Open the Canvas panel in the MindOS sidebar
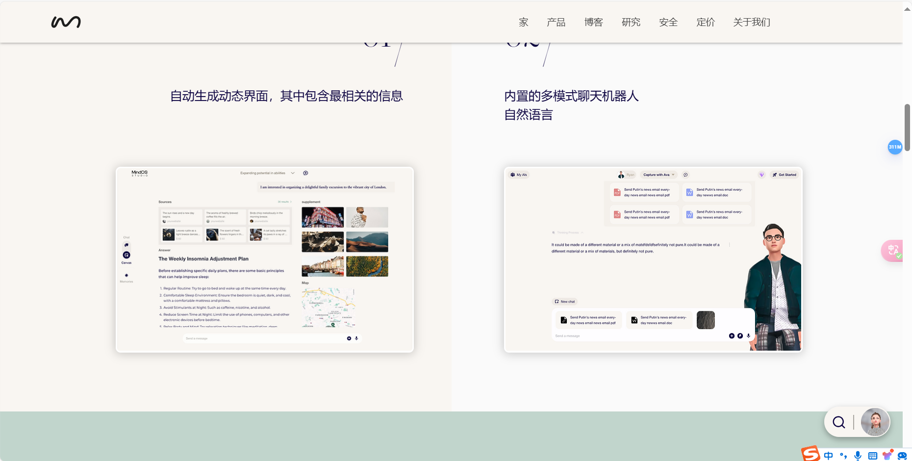 click(126, 255)
